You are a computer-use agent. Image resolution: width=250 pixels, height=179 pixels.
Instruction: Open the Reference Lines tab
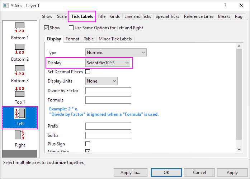(199, 16)
